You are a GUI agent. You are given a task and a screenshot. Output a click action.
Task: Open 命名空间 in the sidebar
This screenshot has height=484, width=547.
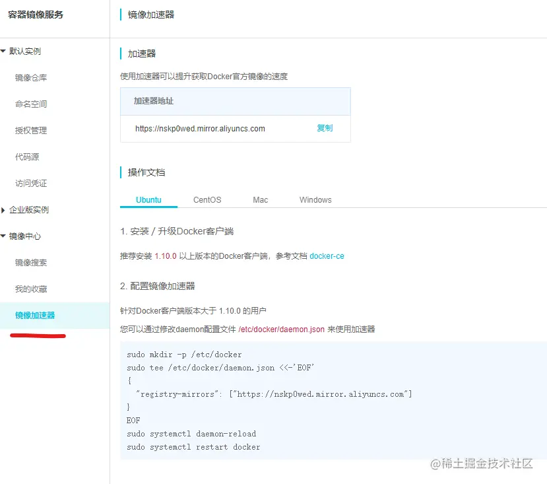pos(31,104)
